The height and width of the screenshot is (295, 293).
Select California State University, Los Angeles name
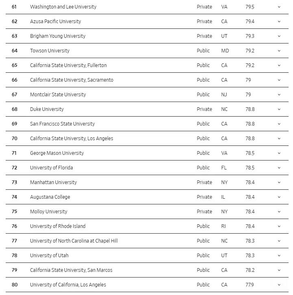coord(72,139)
